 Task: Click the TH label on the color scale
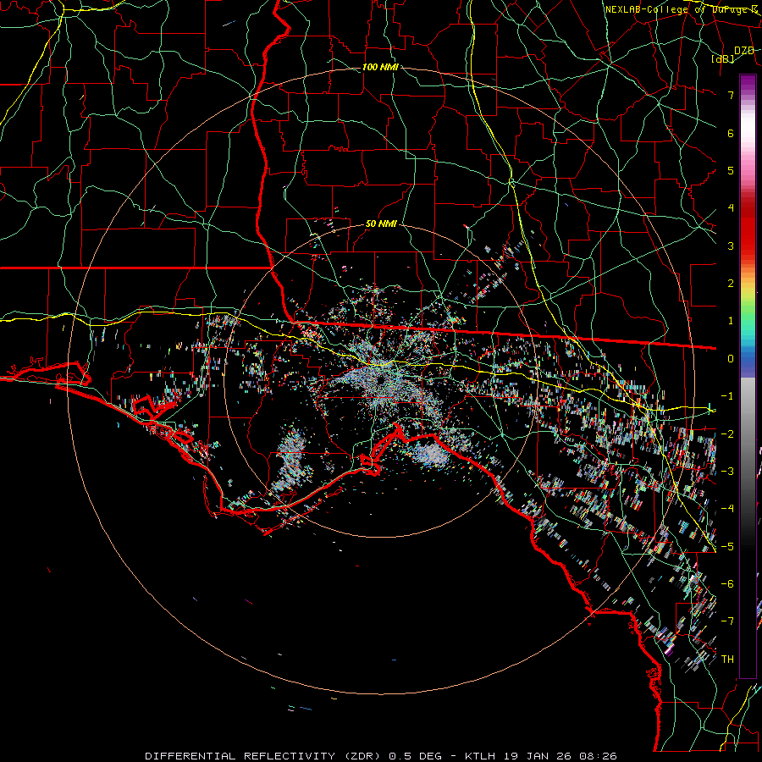[x=727, y=660]
